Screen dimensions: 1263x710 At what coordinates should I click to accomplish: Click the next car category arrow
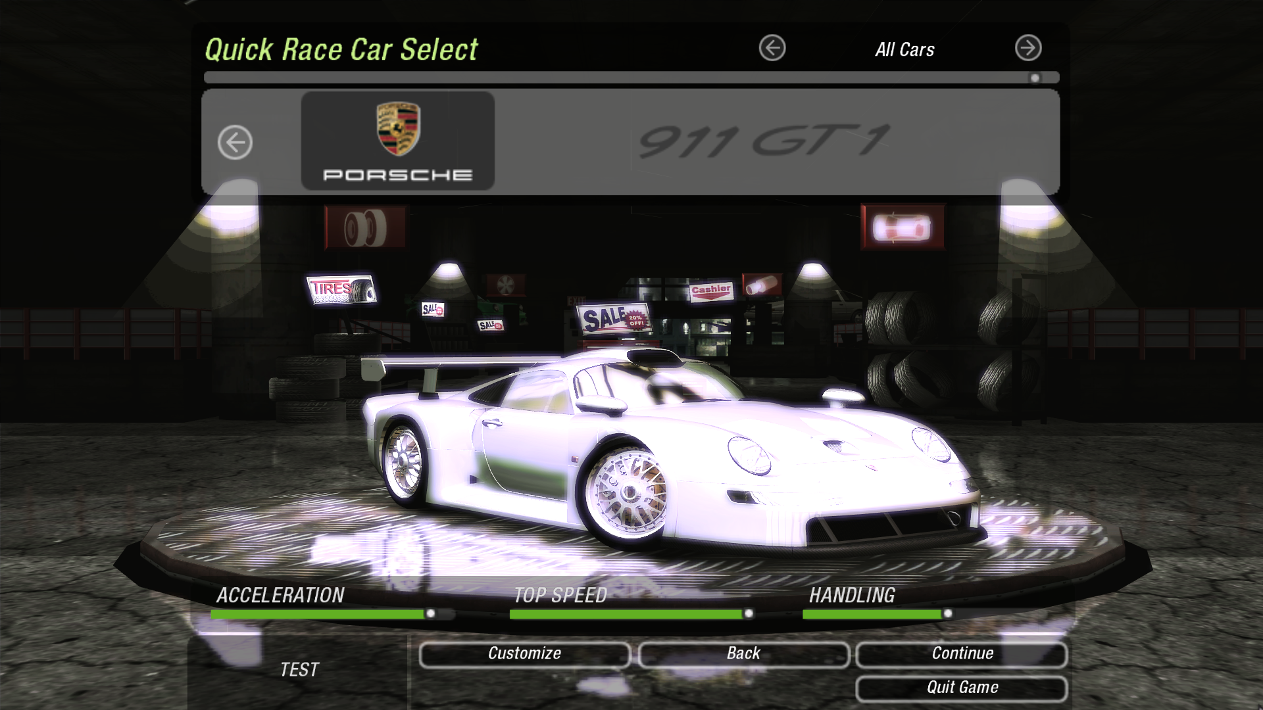(1028, 48)
